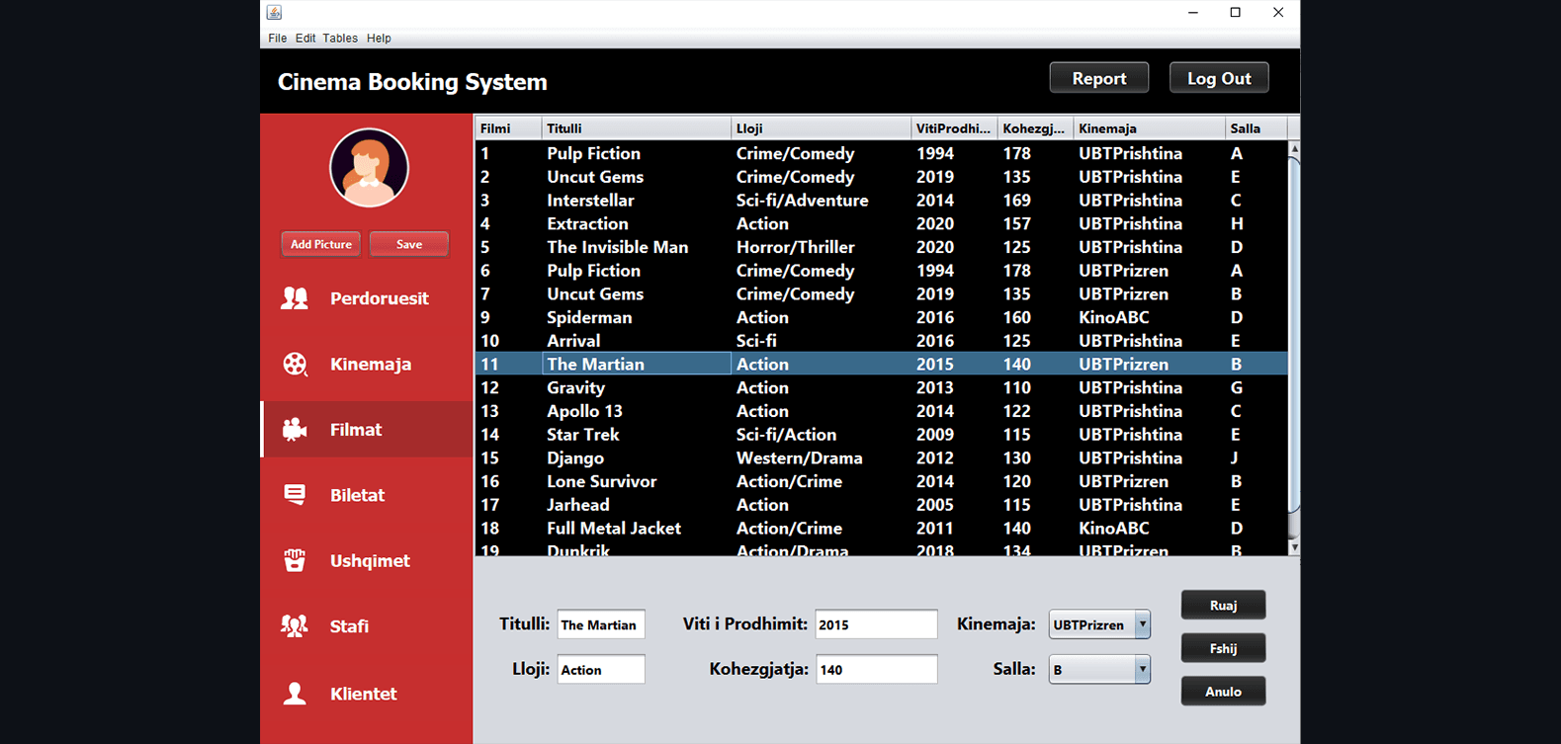
Task: Sort by the Titulli column header
Action: click(x=635, y=128)
